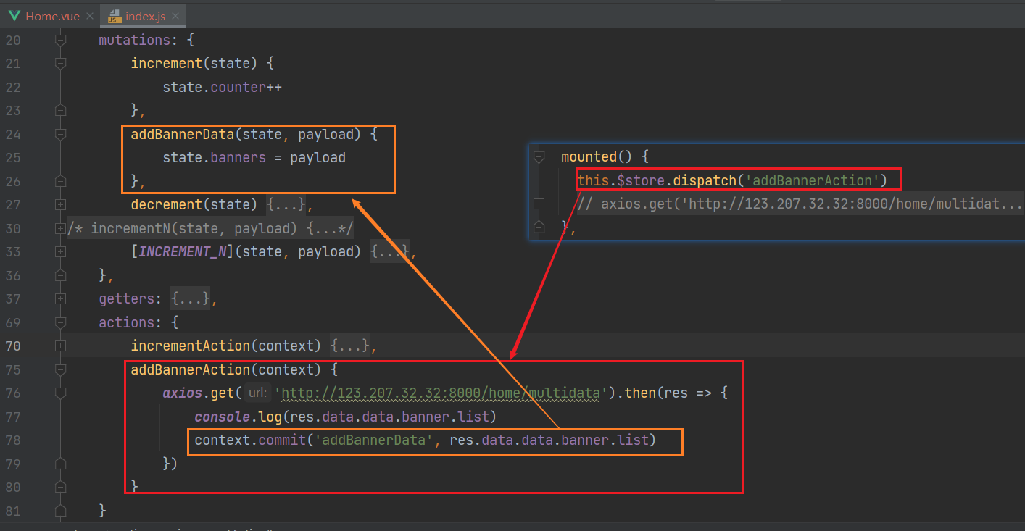The height and width of the screenshot is (531, 1025).
Task: Switch to the Home.vue tab
Action: pos(51,15)
